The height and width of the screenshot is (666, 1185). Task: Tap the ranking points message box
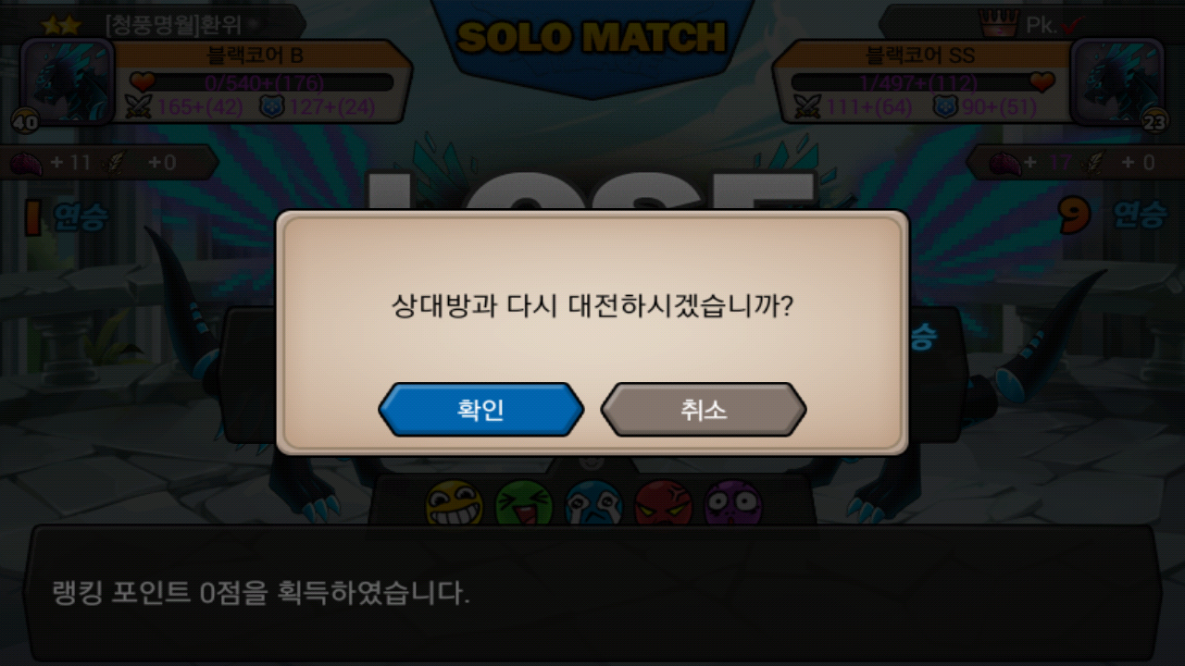[x=592, y=593]
